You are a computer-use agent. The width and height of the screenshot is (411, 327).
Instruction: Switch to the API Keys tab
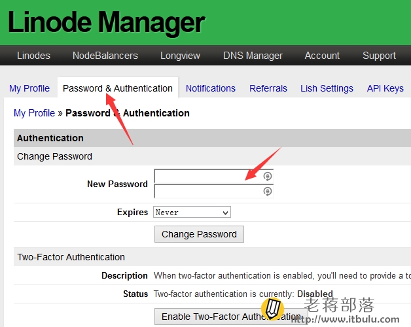click(x=385, y=88)
